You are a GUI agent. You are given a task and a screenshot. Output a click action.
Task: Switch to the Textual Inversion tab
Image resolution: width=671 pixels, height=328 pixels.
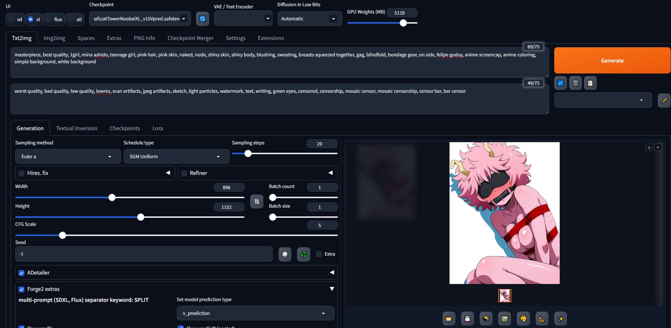tap(77, 128)
